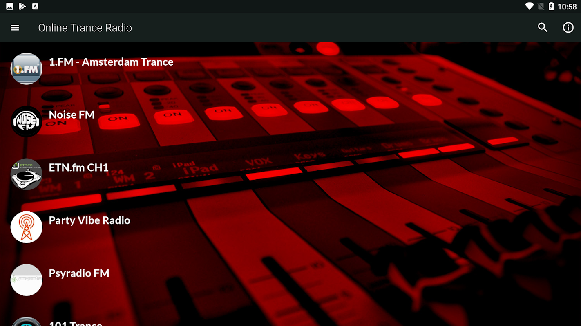The width and height of the screenshot is (581, 326).
Task: Open the Play Store notification icon
Action: click(x=22, y=6)
